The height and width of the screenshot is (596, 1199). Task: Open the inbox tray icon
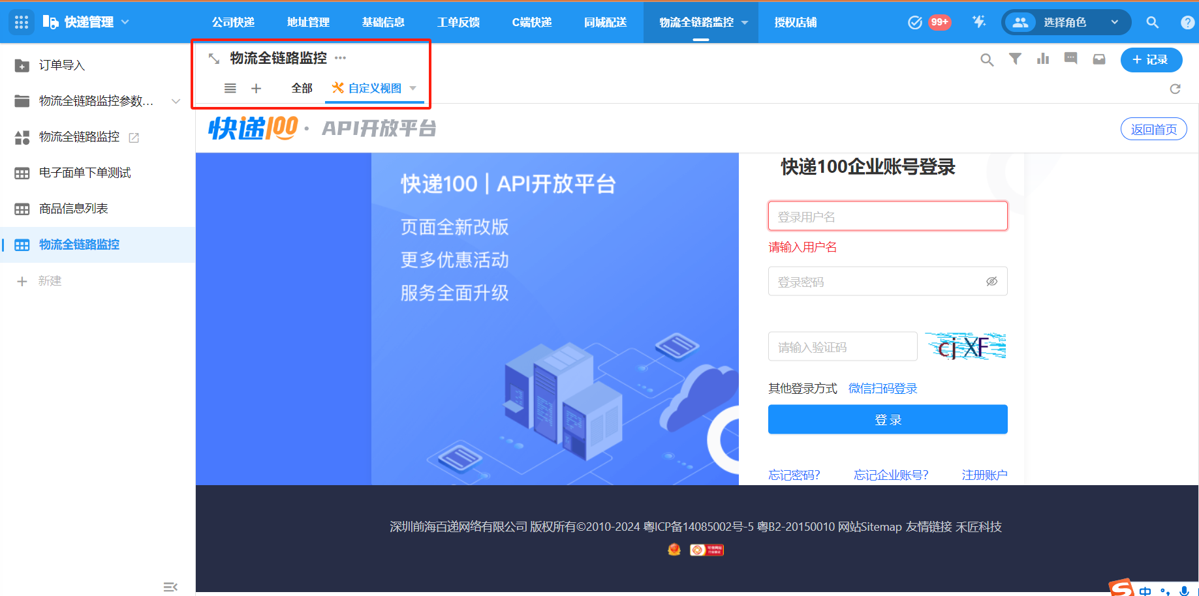click(1099, 59)
